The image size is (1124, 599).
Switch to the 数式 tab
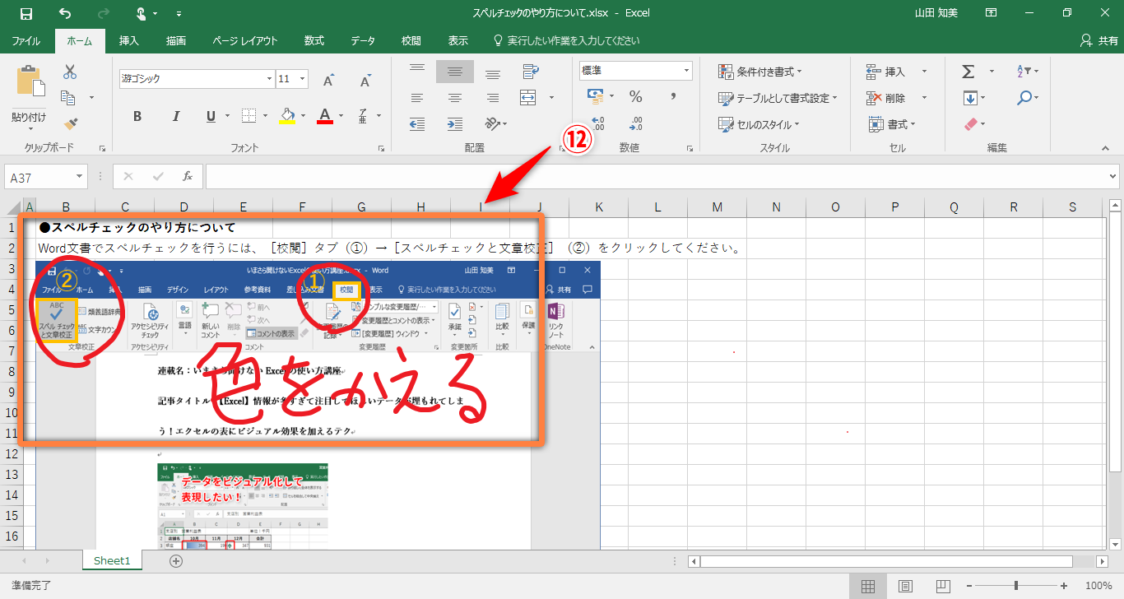coord(314,40)
